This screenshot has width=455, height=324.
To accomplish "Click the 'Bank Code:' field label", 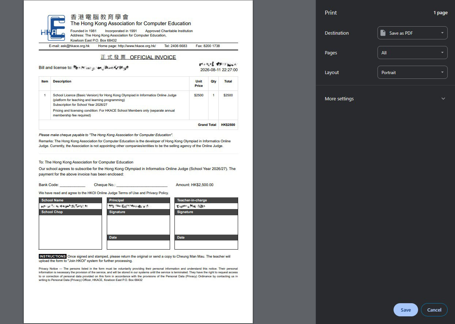I will click(x=49, y=185).
